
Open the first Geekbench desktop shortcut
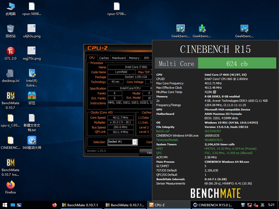pyautogui.click(x=180, y=31)
